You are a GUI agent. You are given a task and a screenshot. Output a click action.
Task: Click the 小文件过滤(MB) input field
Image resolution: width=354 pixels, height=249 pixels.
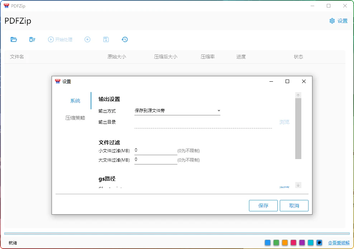coord(156,150)
